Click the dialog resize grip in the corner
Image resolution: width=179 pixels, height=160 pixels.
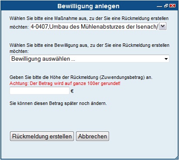pyautogui.click(x=176, y=157)
